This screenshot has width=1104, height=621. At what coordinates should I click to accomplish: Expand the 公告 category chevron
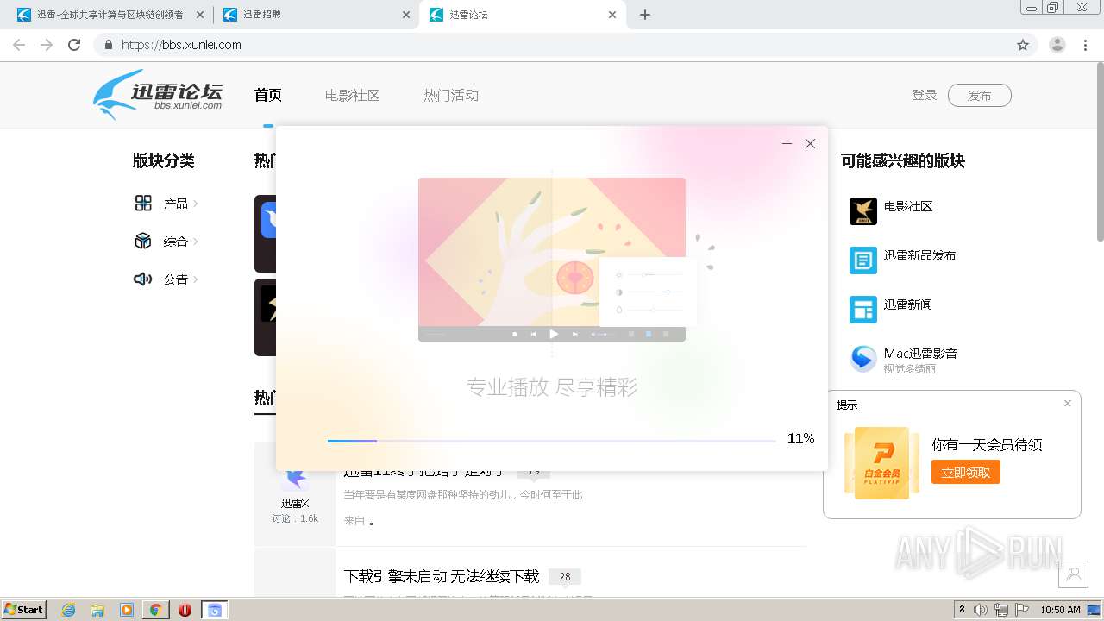click(196, 279)
